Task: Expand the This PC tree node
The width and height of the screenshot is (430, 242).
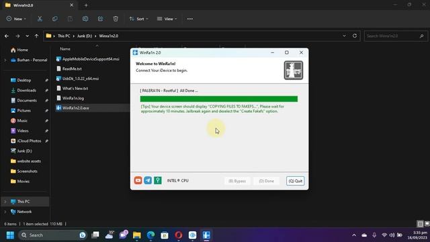Action: click(x=5, y=202)
